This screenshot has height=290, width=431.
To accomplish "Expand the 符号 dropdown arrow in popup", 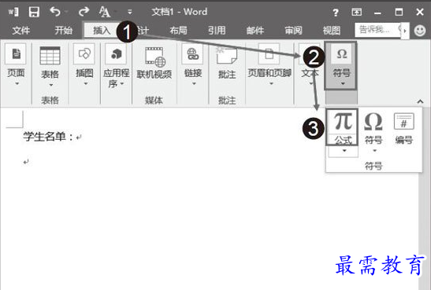I will (374, 151).
